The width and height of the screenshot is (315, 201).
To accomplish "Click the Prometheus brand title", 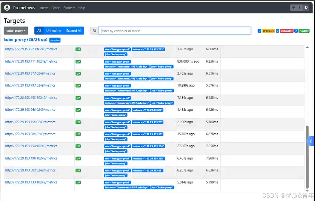I will coord(24,8).
